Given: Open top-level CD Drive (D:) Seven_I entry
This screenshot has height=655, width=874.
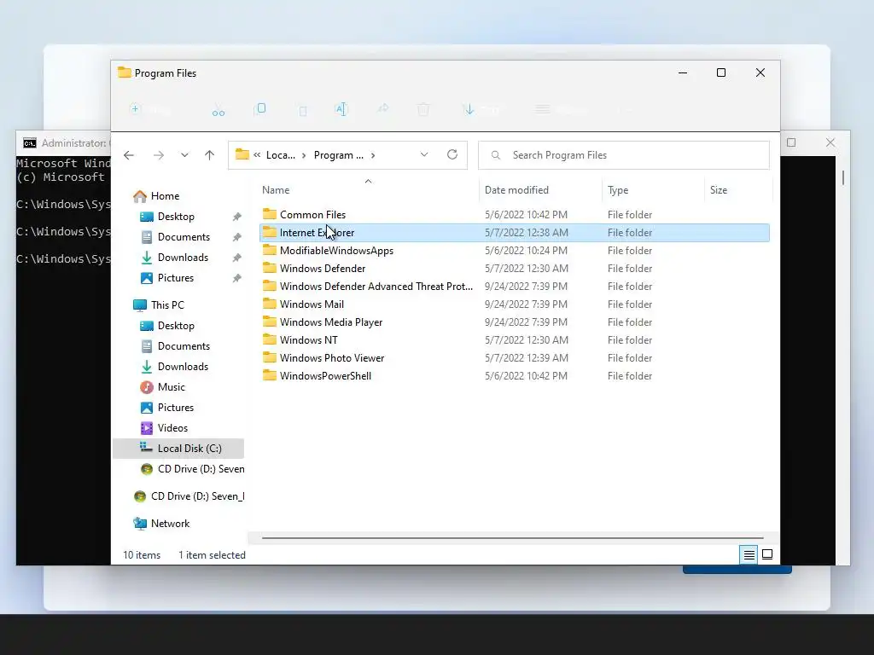Looking at the screenshot, I should [189, 496].
